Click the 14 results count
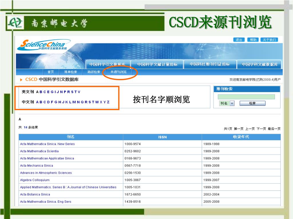 (x=25, y=127)
